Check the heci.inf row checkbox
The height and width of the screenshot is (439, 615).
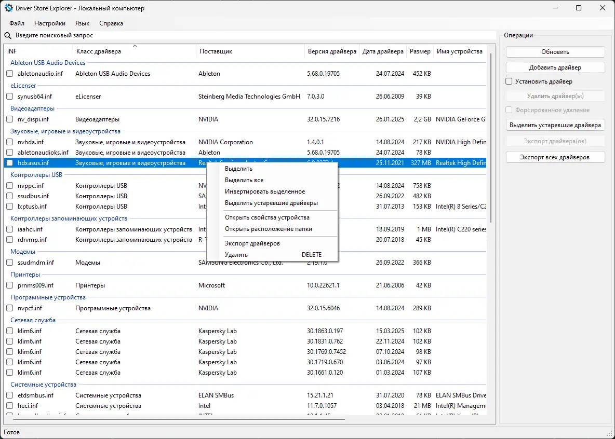pos(10,406)
